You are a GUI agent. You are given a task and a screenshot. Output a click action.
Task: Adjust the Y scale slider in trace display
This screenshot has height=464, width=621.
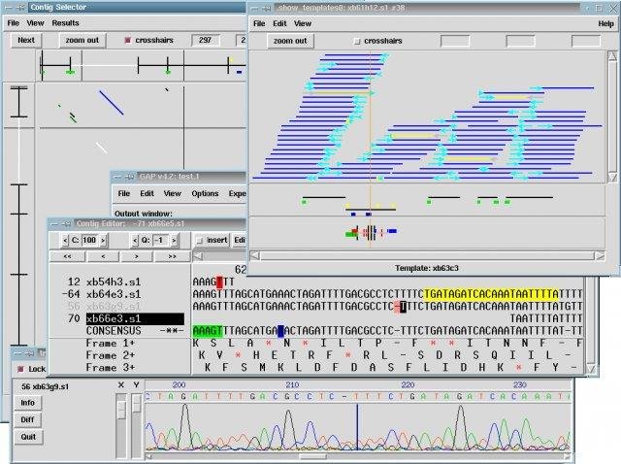coord(137,403)
